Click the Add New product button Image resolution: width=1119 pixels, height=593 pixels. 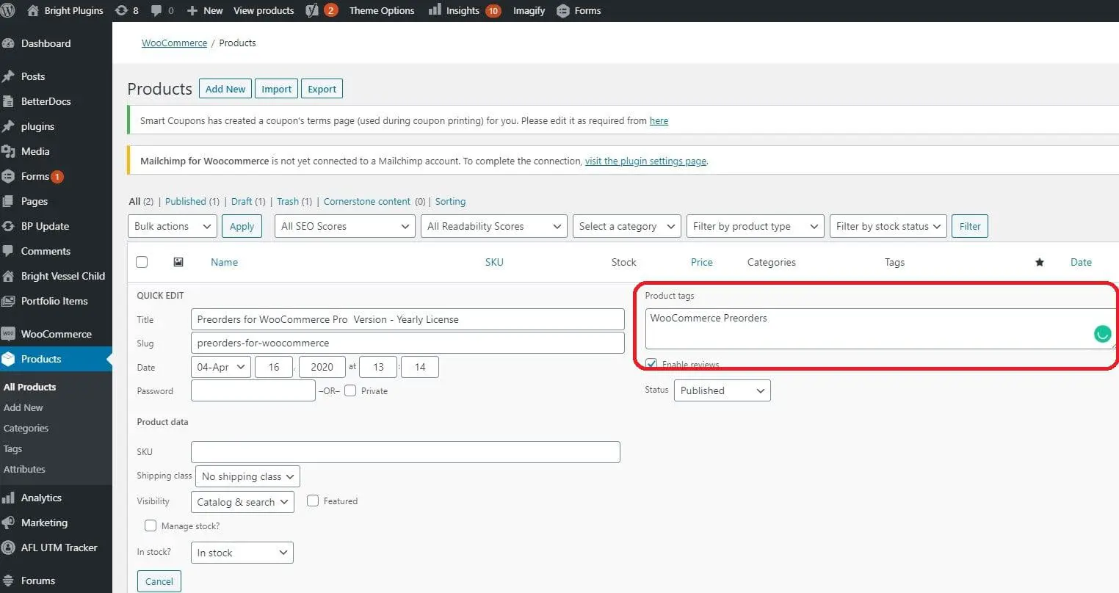(225, 88)
